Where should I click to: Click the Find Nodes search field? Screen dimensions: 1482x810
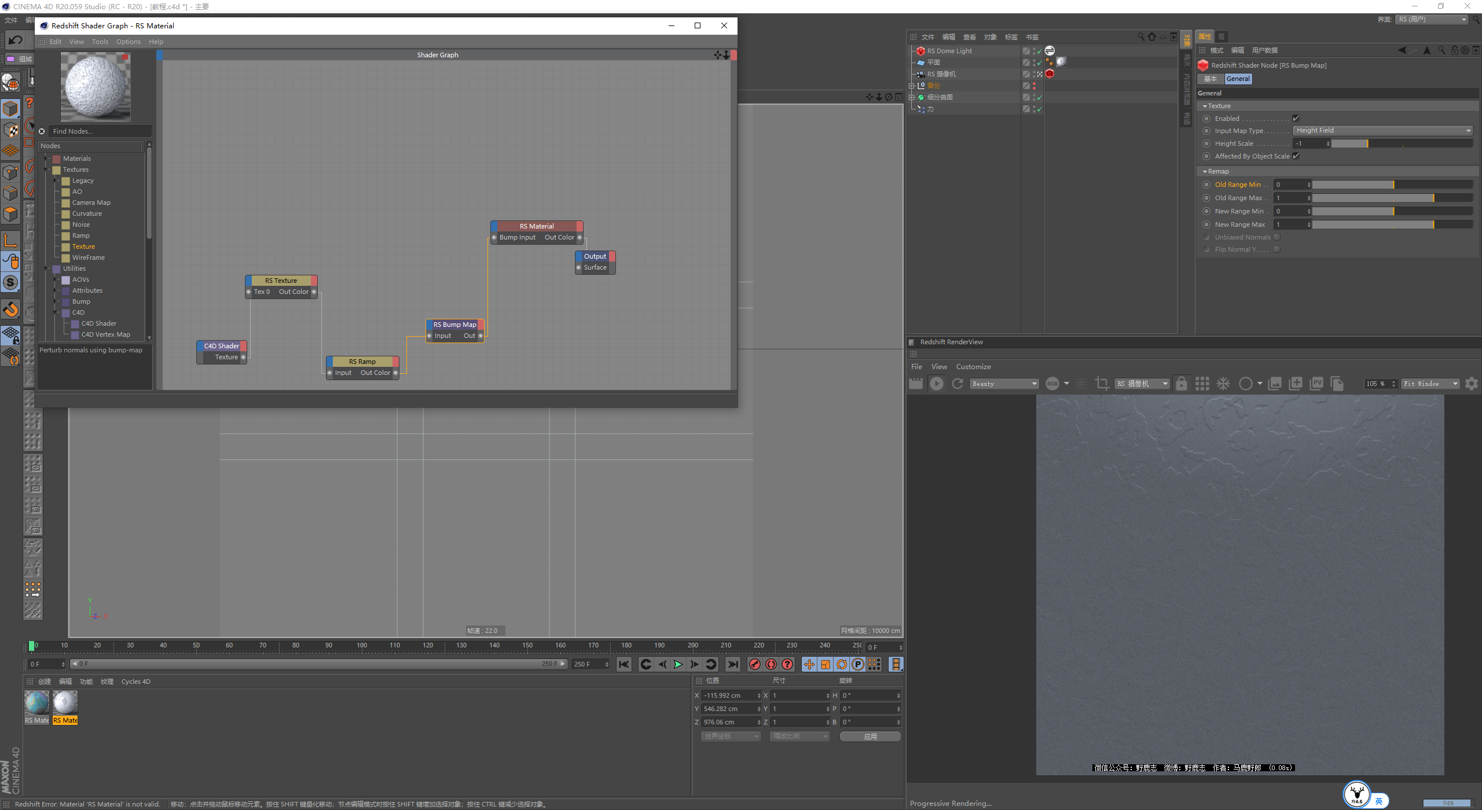click(x=100, y=131)
